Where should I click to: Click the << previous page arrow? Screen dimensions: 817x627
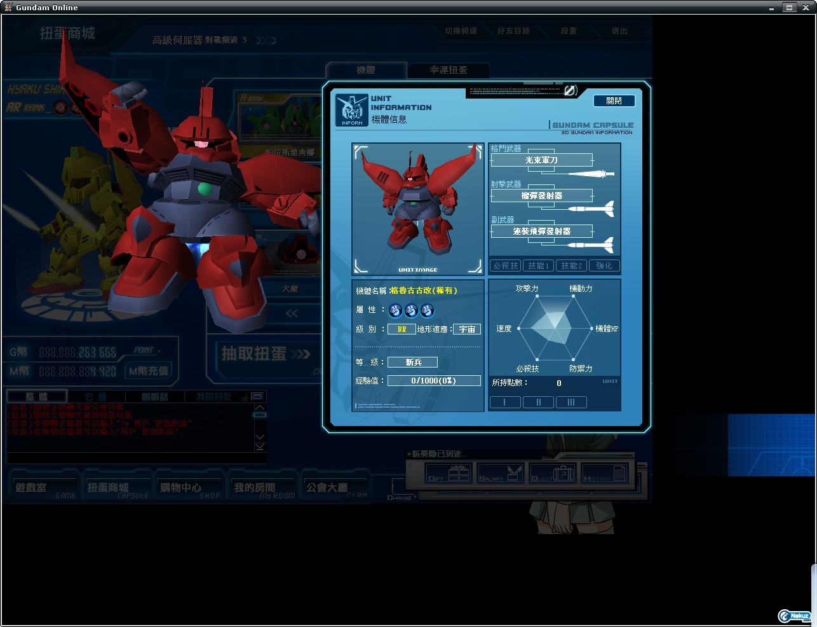click(292, 313)
